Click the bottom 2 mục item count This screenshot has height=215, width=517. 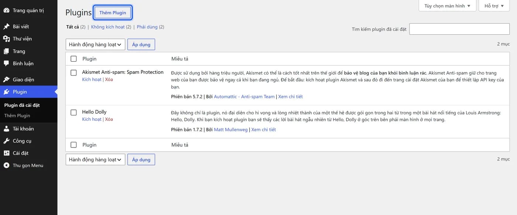point(503,159)
